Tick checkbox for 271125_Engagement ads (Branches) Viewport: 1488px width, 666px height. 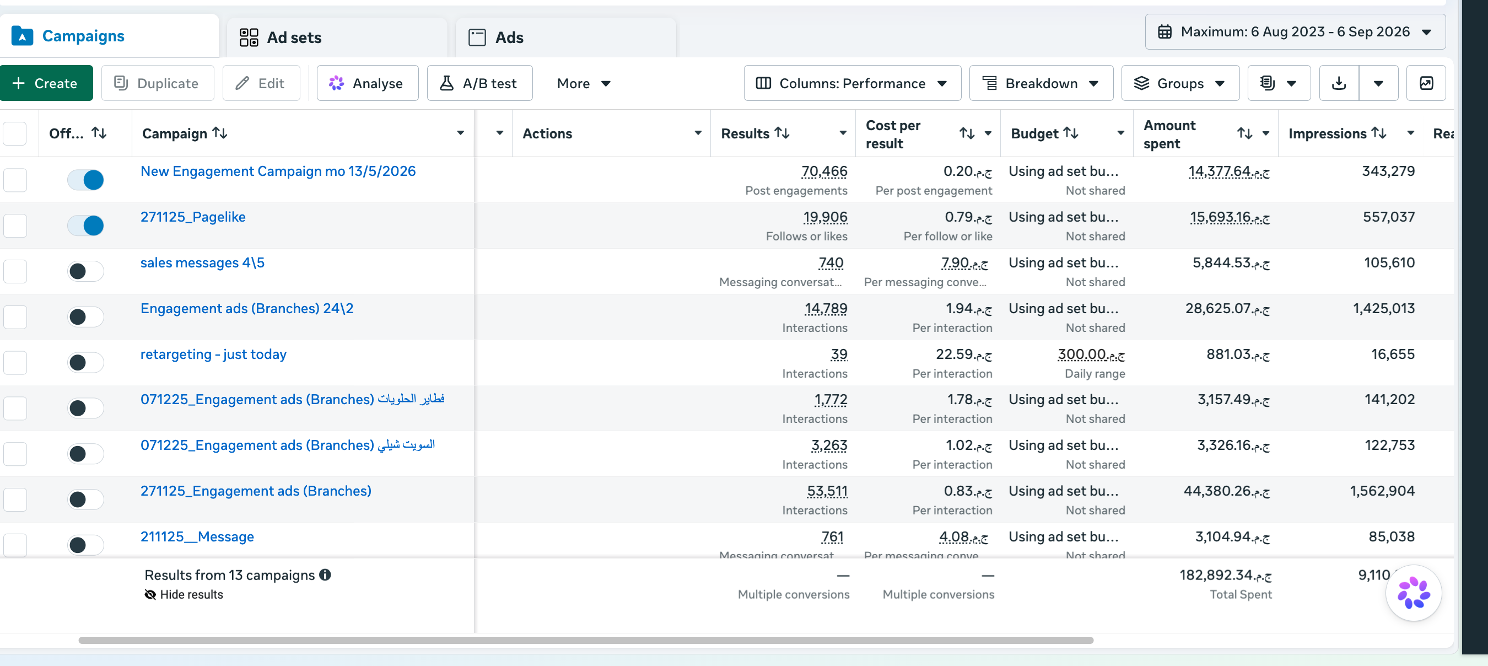[15, 499]
